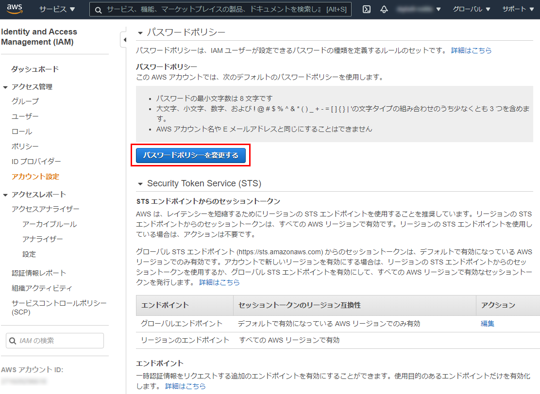Image resolution: width=540 pixels, height=394 pixels.
Task: Open アーカイブルール in the sidebar
Action: [x=50, y=224]
